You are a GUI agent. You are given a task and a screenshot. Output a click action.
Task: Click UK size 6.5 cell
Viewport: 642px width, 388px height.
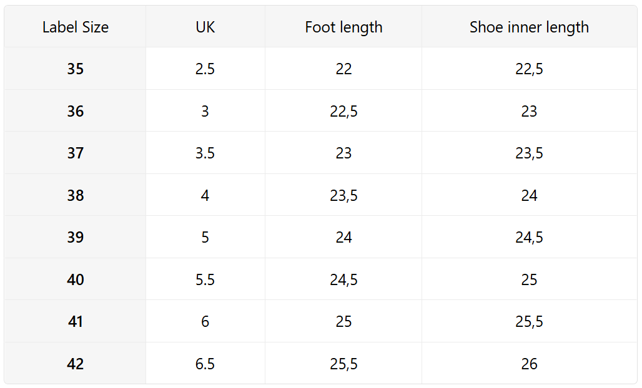[x=205, y=364]
